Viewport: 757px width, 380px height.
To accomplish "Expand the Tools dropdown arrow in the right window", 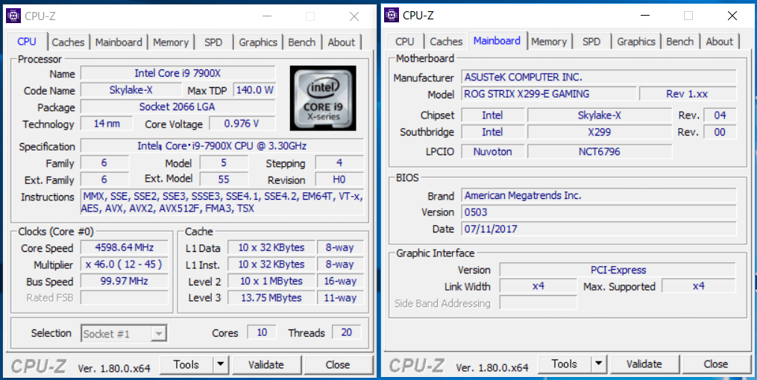I will click(599, 364).
